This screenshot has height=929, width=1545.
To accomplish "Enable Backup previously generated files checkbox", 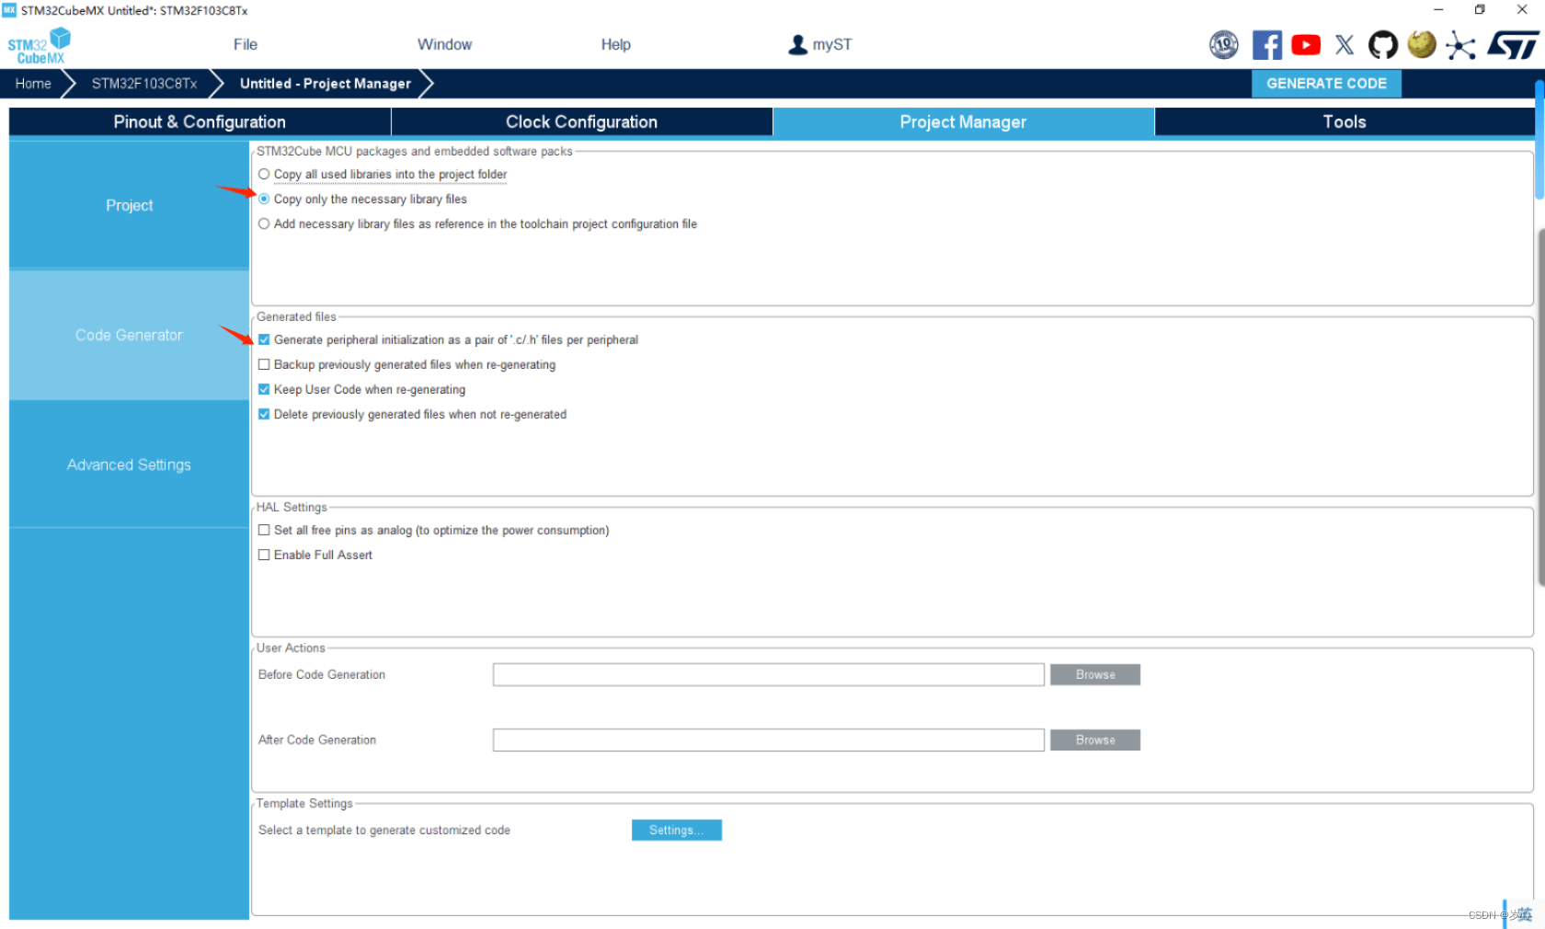I will coord(264,364).
